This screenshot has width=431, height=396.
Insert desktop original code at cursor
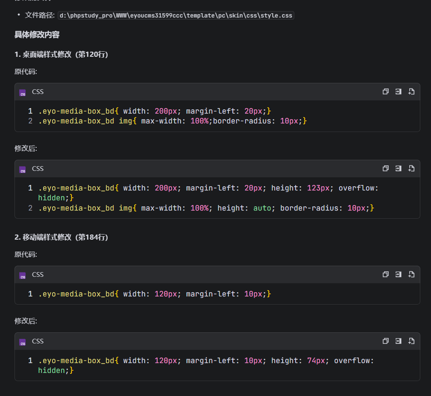pyautogui.click(x=398, y=91)
